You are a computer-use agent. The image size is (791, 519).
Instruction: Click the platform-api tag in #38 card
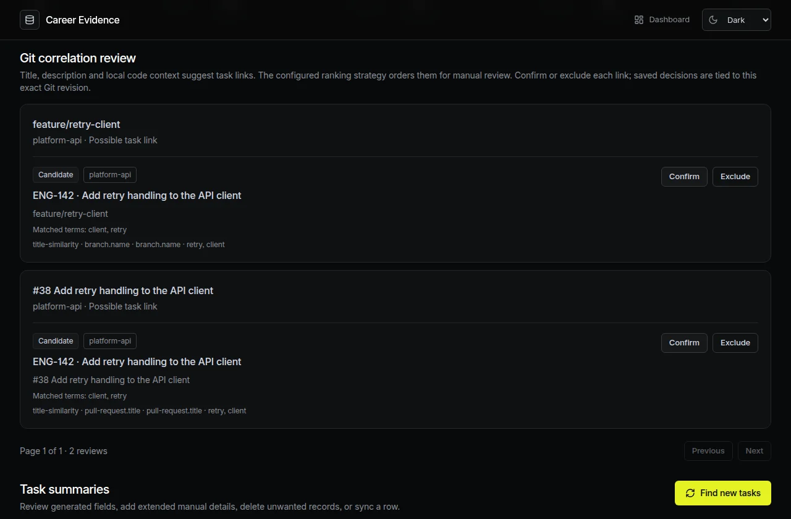[110, 341]
